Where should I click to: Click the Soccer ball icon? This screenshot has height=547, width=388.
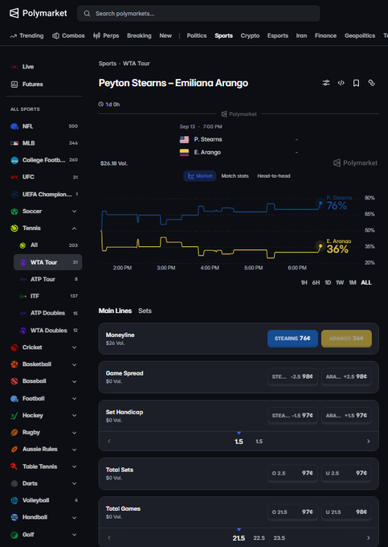click(14, 211)
